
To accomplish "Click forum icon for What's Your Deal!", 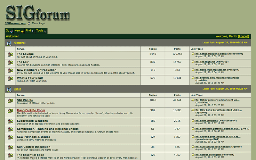I will 10,78.
